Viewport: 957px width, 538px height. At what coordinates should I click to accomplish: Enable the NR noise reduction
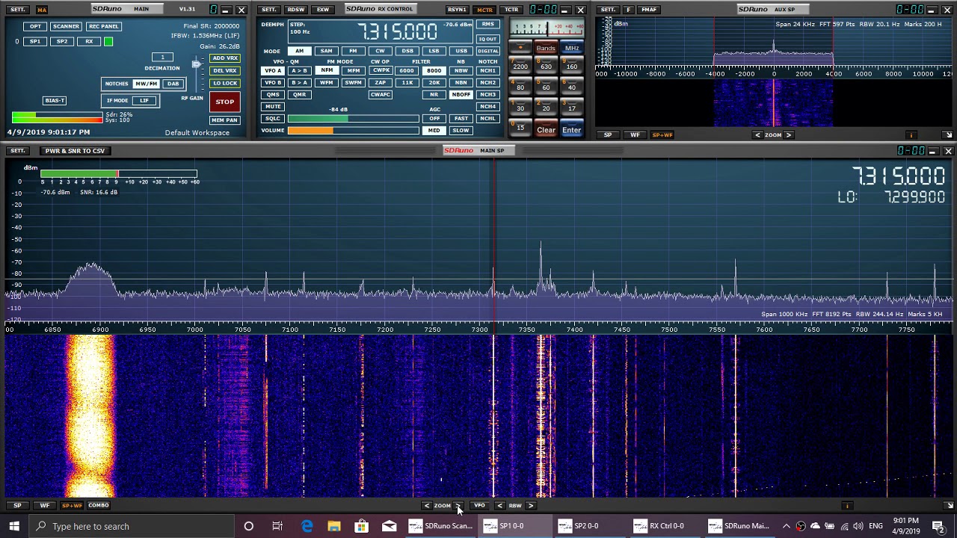[434, 95]
